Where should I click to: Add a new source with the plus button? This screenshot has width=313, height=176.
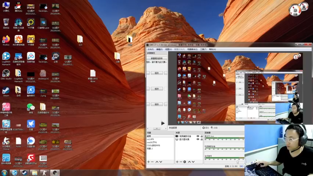(x=177, y=162)
